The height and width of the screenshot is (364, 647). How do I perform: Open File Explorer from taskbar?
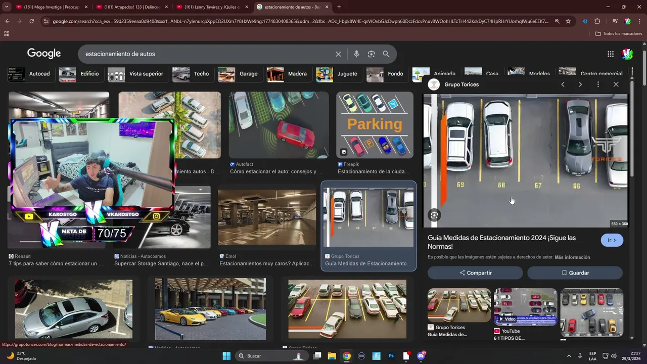(x=332, y=356)
